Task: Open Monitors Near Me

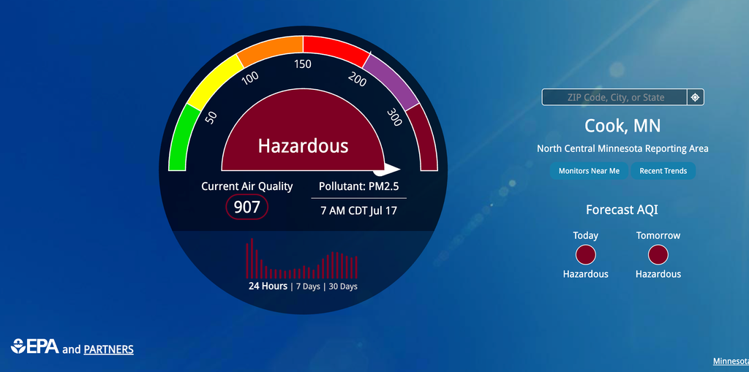Action: pos(589,171)
